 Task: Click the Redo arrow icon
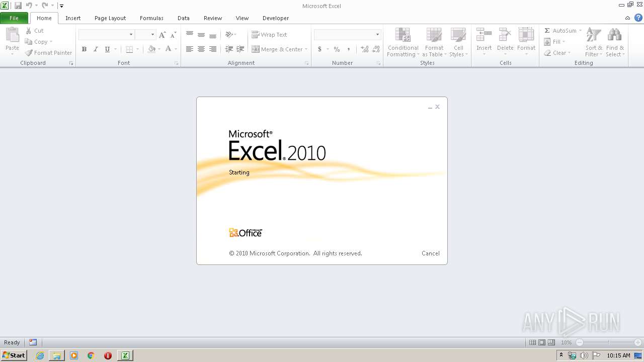[45, 6]
